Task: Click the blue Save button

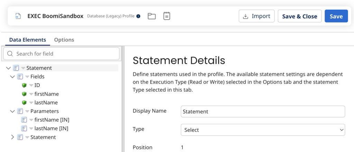Action: point(336,16)
